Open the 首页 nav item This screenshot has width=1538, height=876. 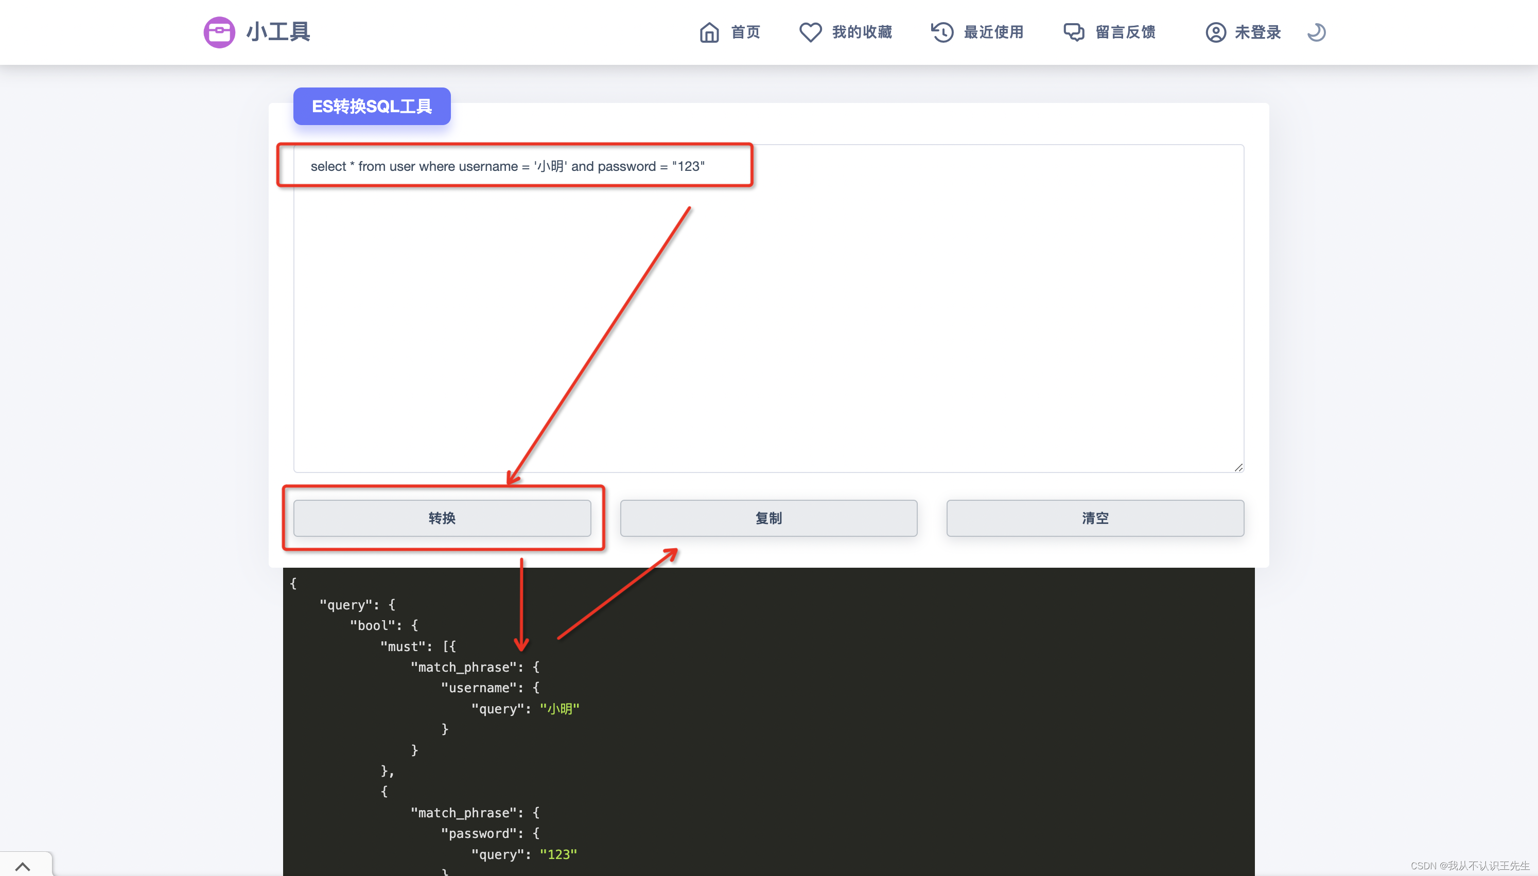(746, 32)
